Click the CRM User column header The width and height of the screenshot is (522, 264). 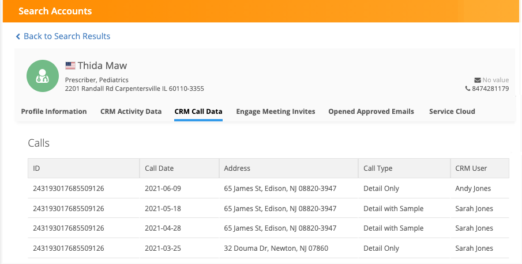471,169
